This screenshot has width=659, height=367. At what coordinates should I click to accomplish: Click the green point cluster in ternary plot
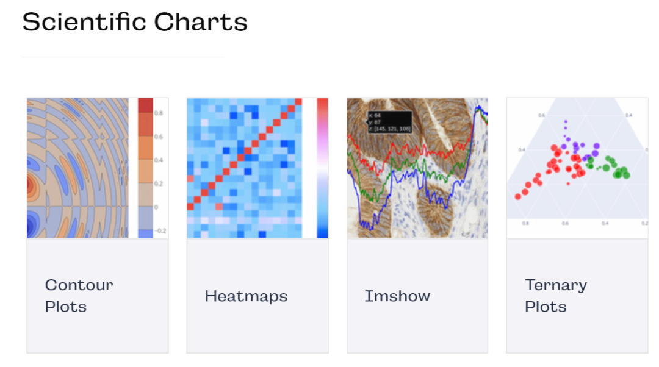click(609, 166)
